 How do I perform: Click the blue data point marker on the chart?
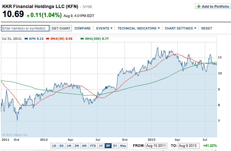click(106, 88)
